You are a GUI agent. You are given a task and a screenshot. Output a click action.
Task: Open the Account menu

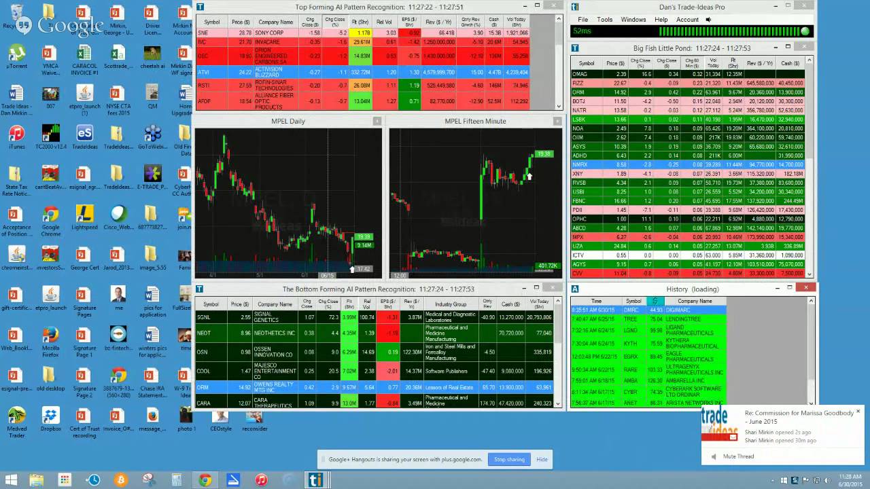pyautogui.click(x=687, y=20)
